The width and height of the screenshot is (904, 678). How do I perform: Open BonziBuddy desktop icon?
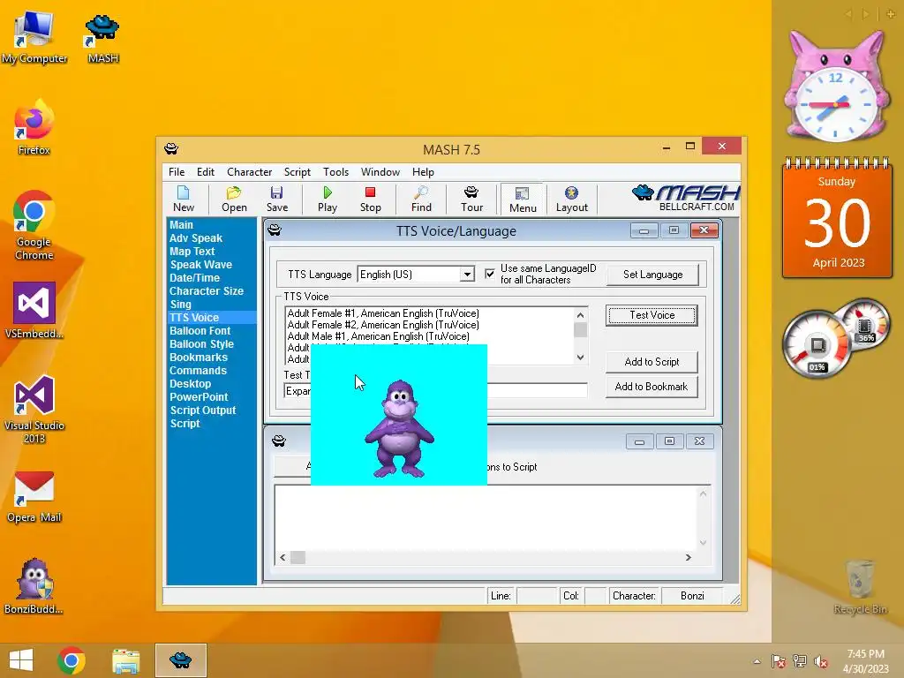pyautogui.click(x=34, y=586)
